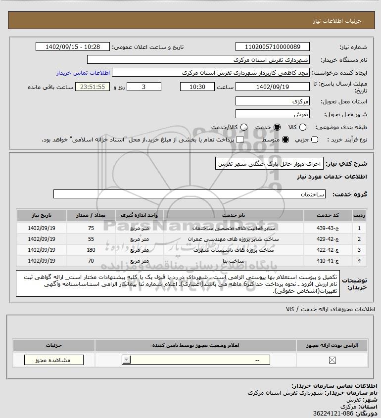Viewport: 381px width, 418px height.
Task: Click the announcement date field 1402/09/15 - 10:28
Action: (x=73, y=46)
